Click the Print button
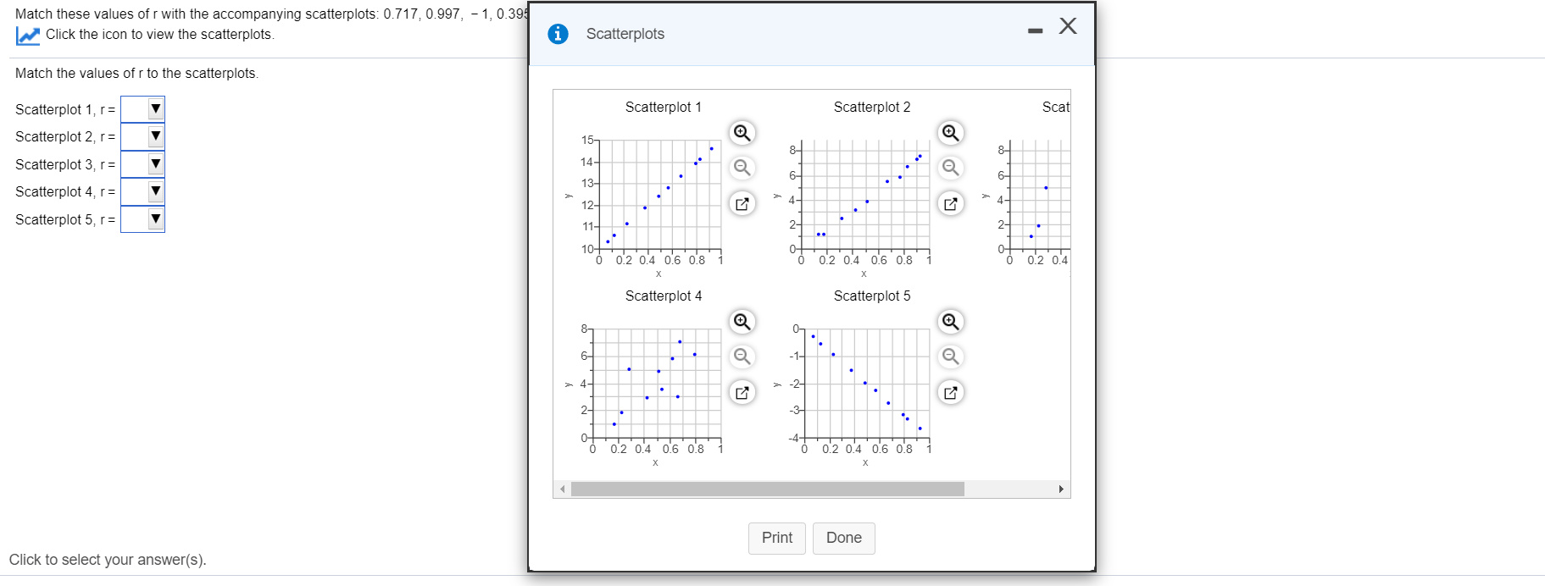 tap(776, 538)
